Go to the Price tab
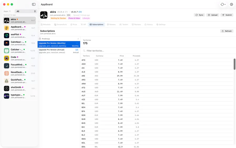The width and height of the screenshot is (236, 148). coord(74,24)
